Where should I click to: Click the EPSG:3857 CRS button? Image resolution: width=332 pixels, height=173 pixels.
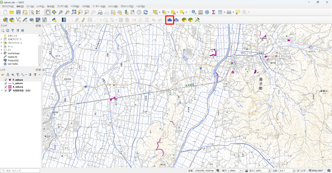pyautogui.click(x=315, y=171)
